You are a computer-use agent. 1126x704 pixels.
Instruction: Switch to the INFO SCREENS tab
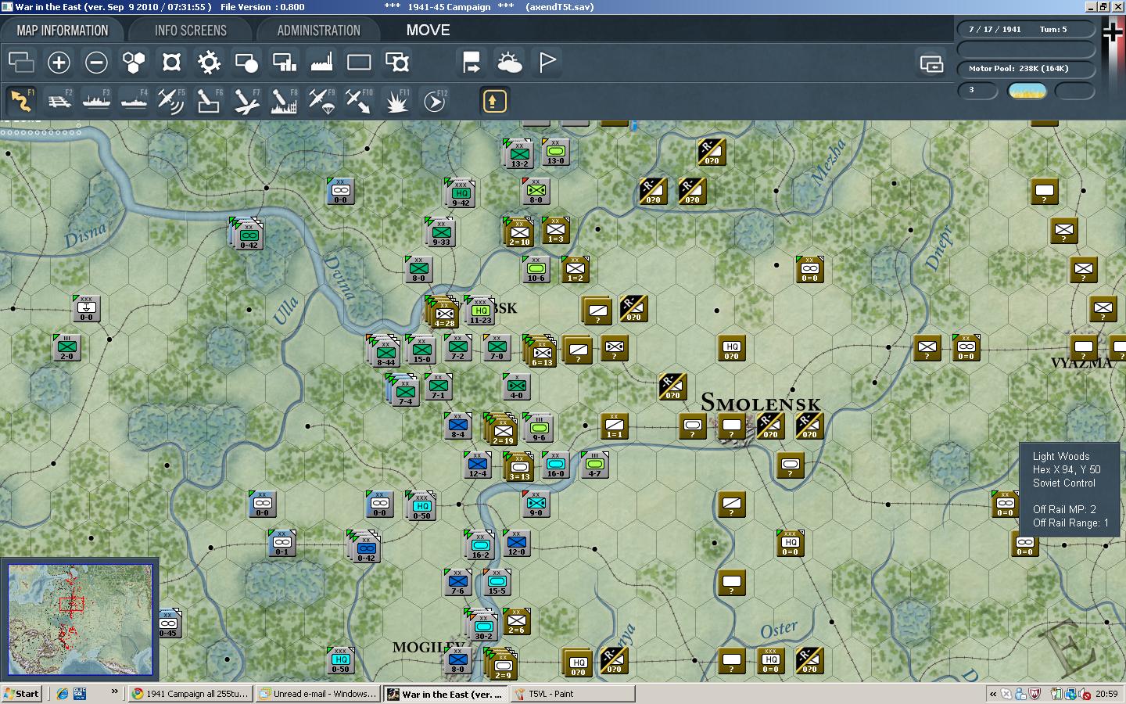point(191,31)
